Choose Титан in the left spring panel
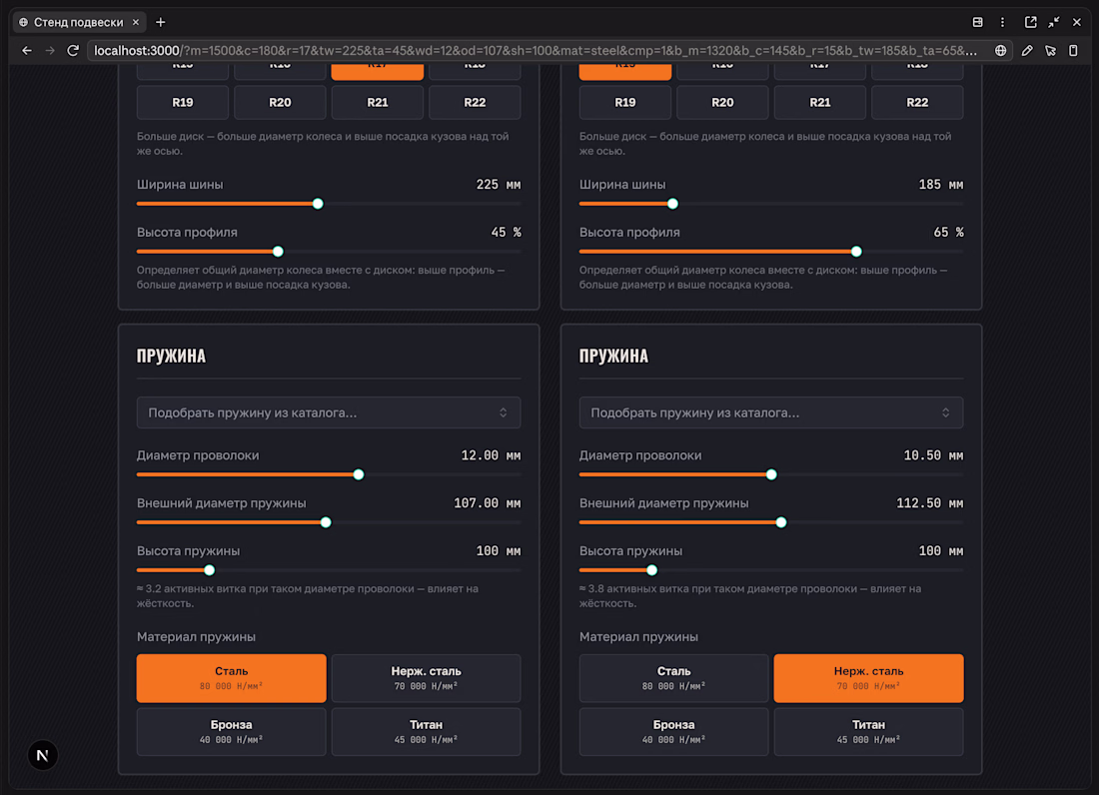The width and height of the screenshot is (1099, 795). click(427, 732)
